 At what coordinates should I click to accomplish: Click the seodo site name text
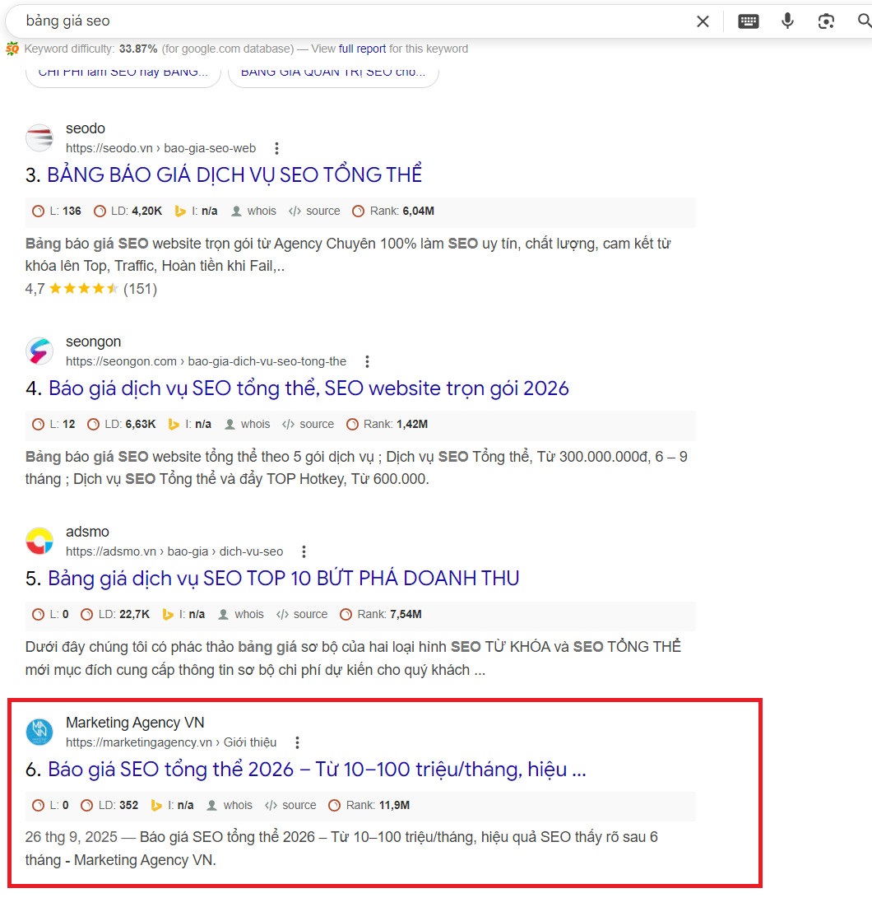[86, 128]
